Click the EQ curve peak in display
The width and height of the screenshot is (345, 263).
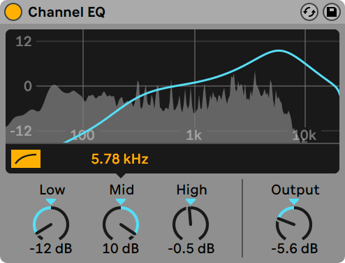(278, 50)
